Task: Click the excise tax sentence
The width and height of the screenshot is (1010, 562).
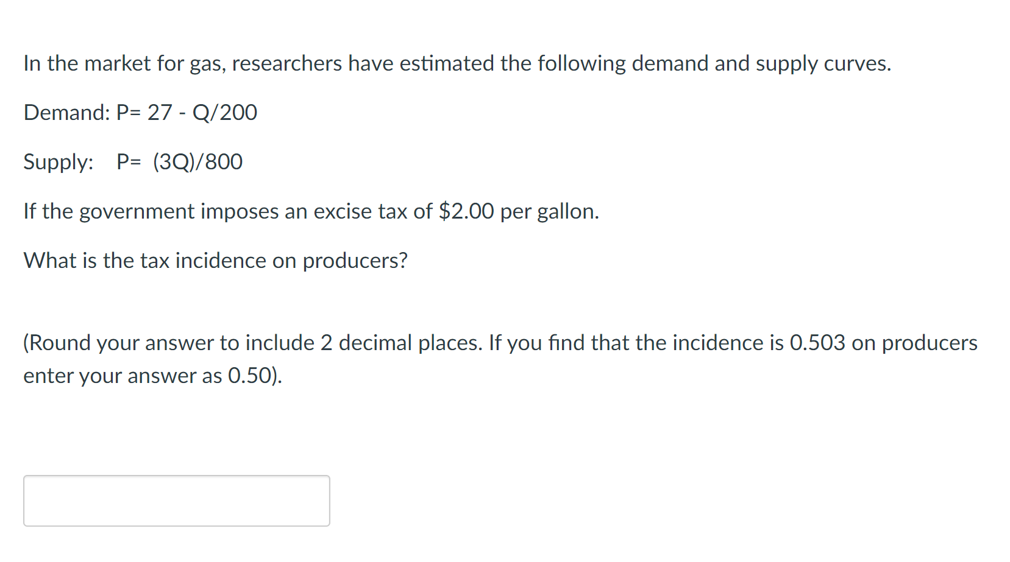Action: point(311,211)
